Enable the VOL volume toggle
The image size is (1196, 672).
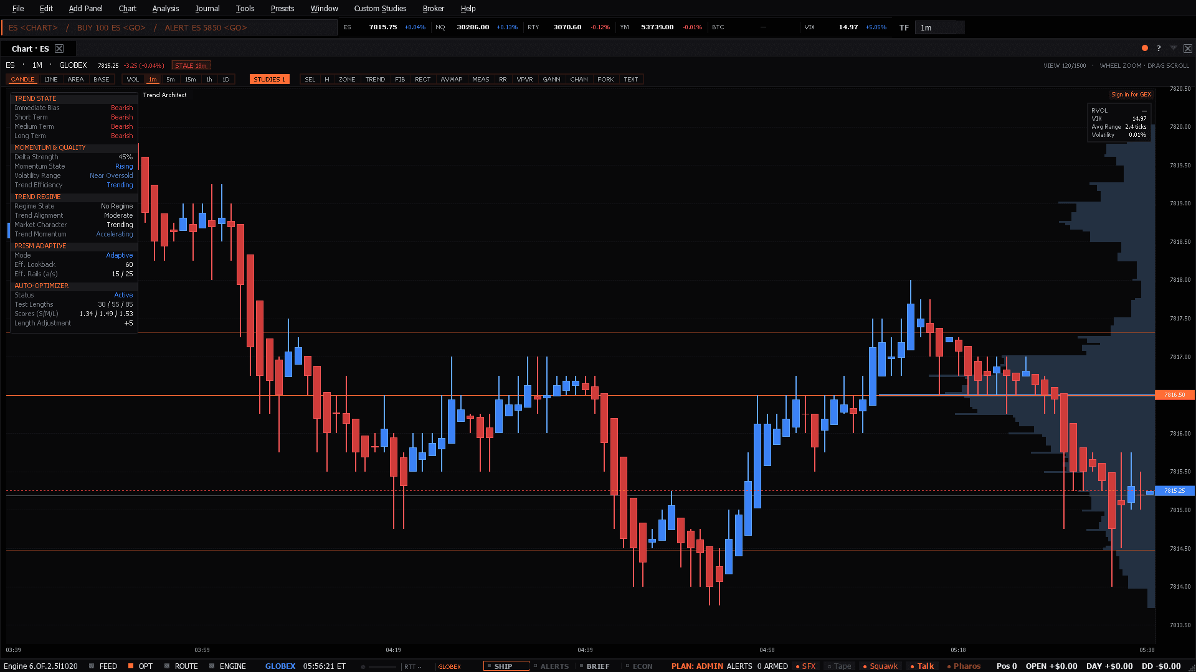133,79
